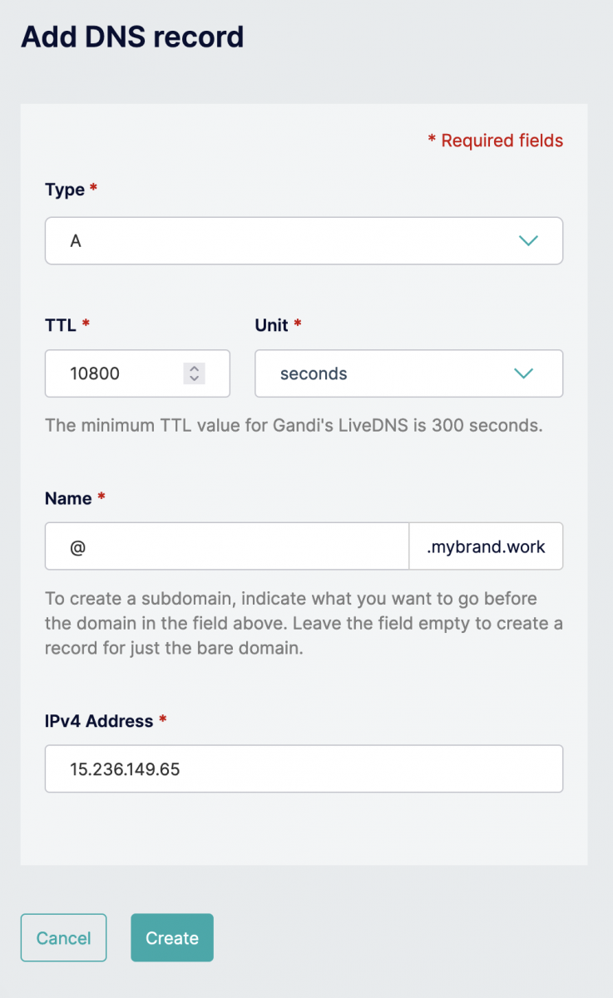Click the Type field label
The height and width of the screenshot is (998, 613).
(x=65, y=190)
